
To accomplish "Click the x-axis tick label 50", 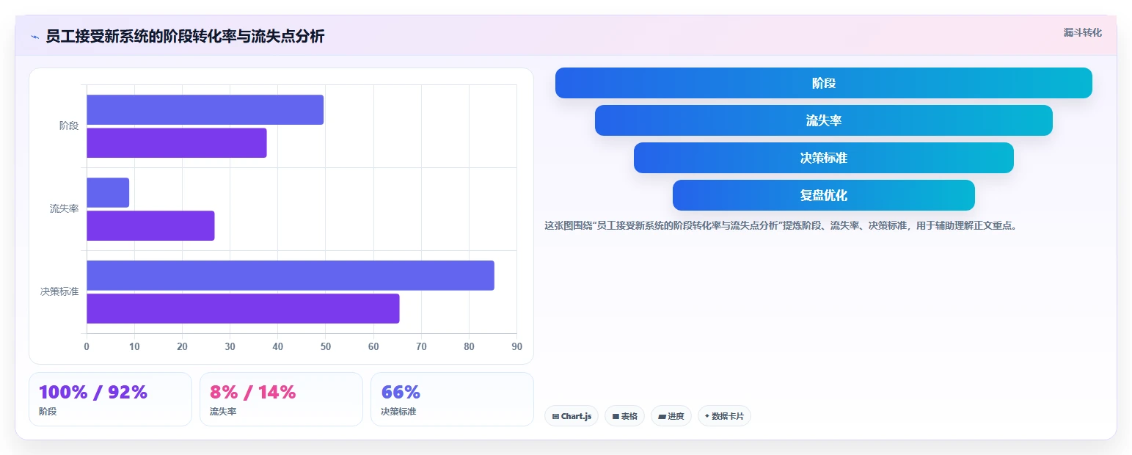I will pos(326,346).
